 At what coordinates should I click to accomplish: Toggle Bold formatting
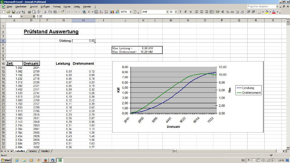click(x=180, y=12)
